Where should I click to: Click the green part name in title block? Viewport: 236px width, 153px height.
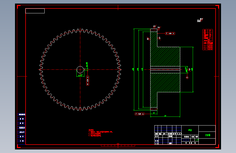[x=208, y=135]
